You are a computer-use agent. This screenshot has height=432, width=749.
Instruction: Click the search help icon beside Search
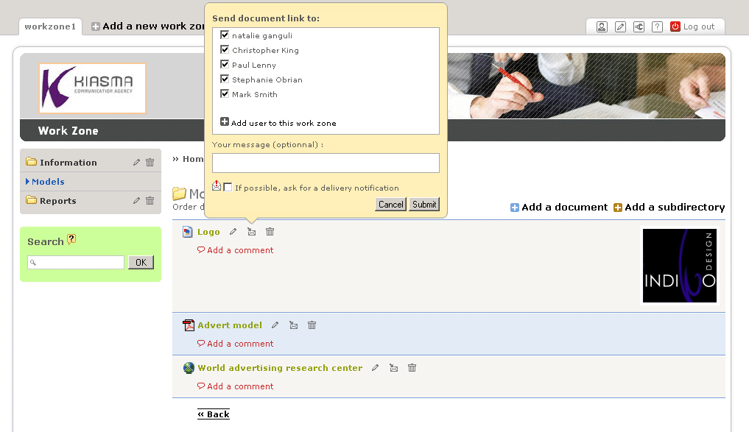click(x=71, y=238)
